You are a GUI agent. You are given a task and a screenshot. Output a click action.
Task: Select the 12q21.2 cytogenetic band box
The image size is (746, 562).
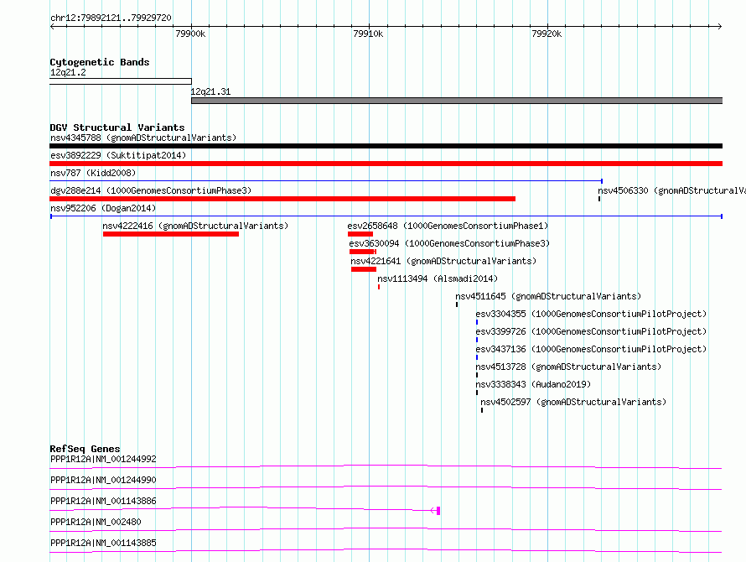[121, 81]
